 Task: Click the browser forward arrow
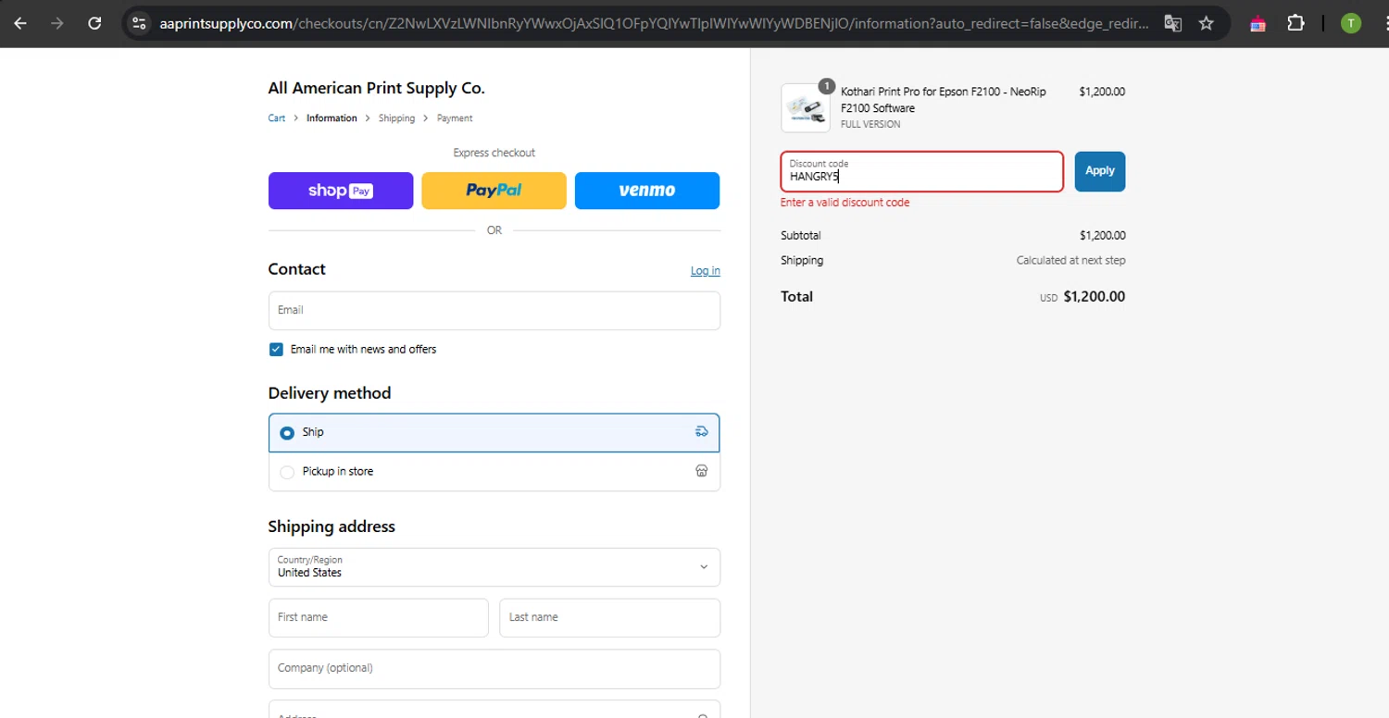pos(57,23)
